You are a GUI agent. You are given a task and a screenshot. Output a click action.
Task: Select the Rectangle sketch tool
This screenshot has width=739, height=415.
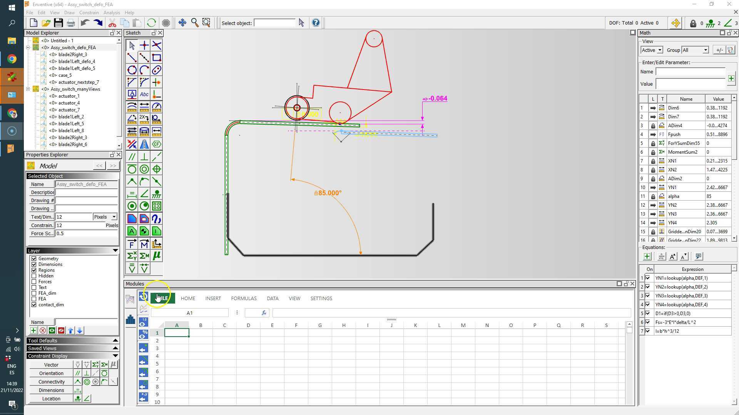click(x=157, y=58)
